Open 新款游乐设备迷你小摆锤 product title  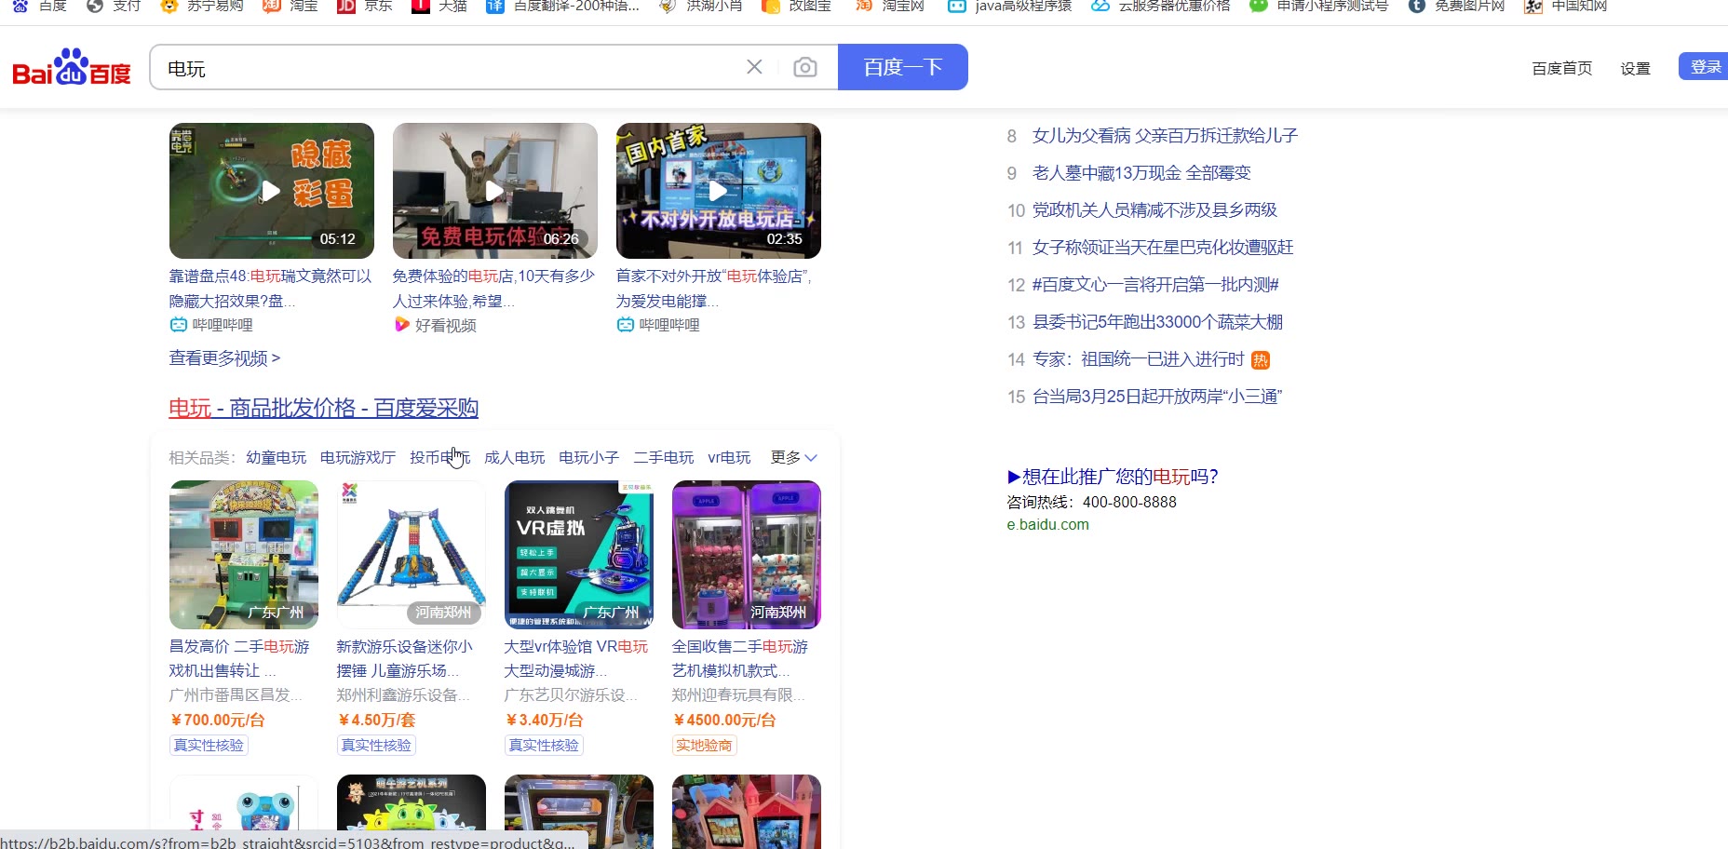click(404, 658)
